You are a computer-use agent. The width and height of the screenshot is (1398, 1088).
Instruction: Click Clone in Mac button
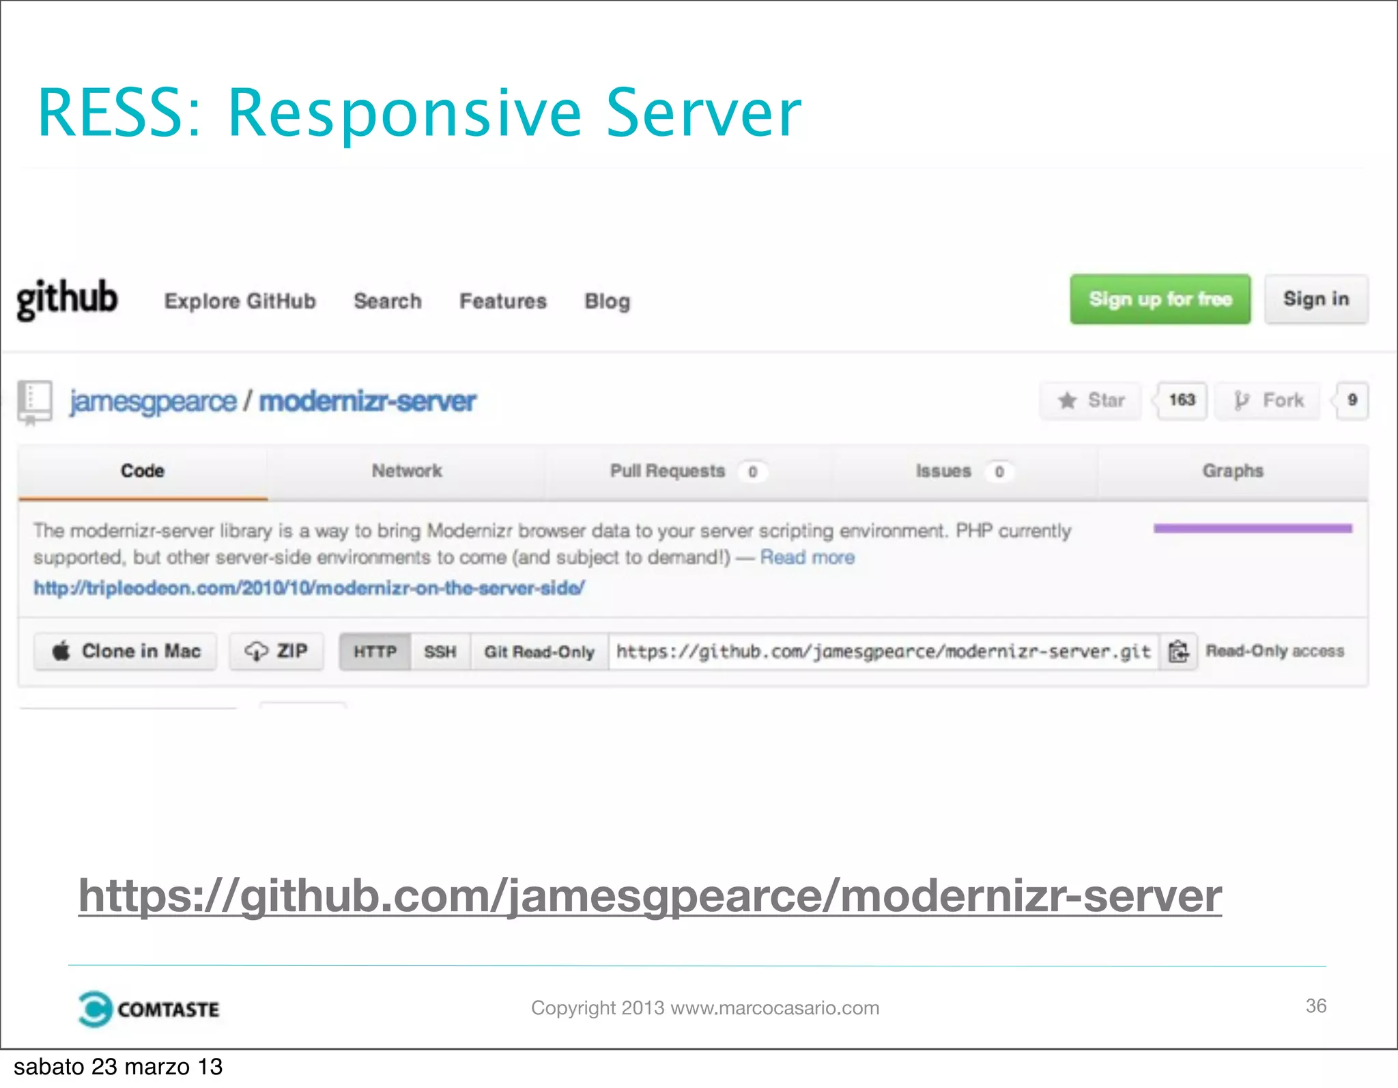(126, 652)
